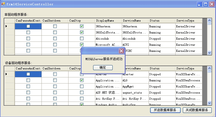Toggle CanShutdown checkbox for 360netmon row

pos(55,26)
